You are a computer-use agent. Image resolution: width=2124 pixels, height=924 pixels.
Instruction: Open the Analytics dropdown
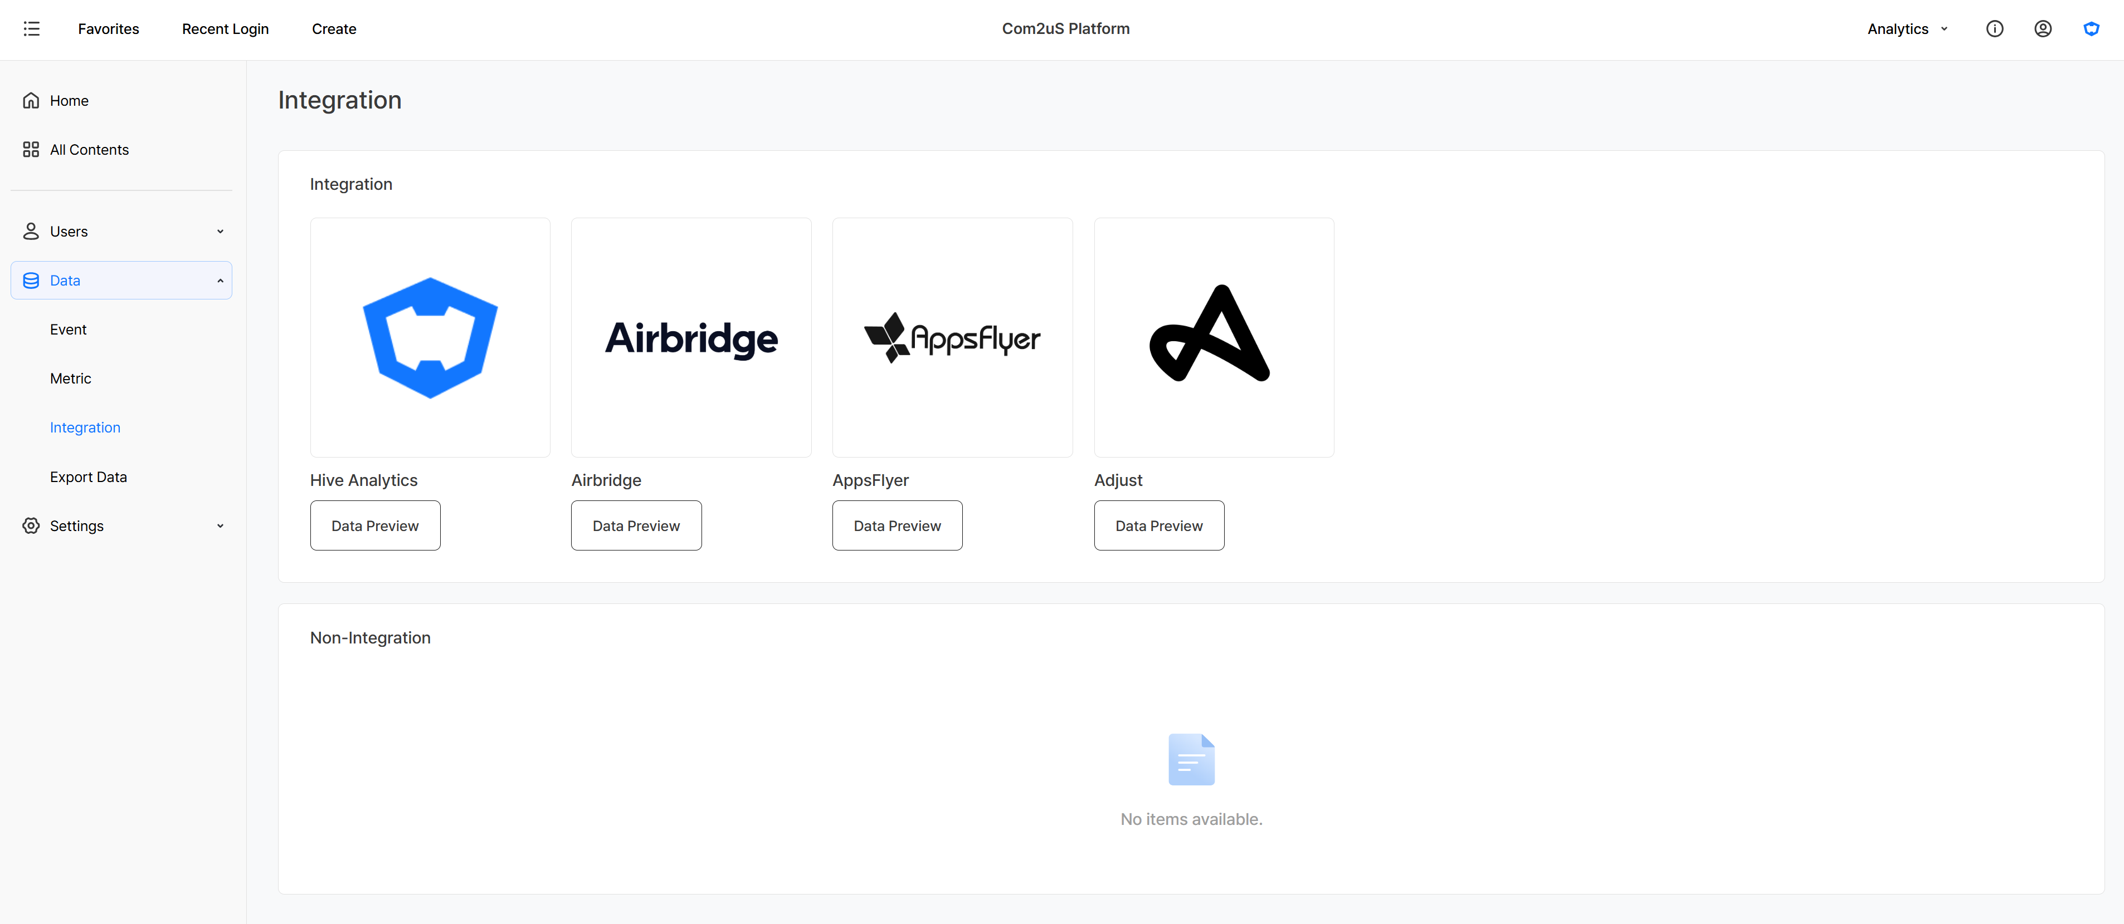1908,29
